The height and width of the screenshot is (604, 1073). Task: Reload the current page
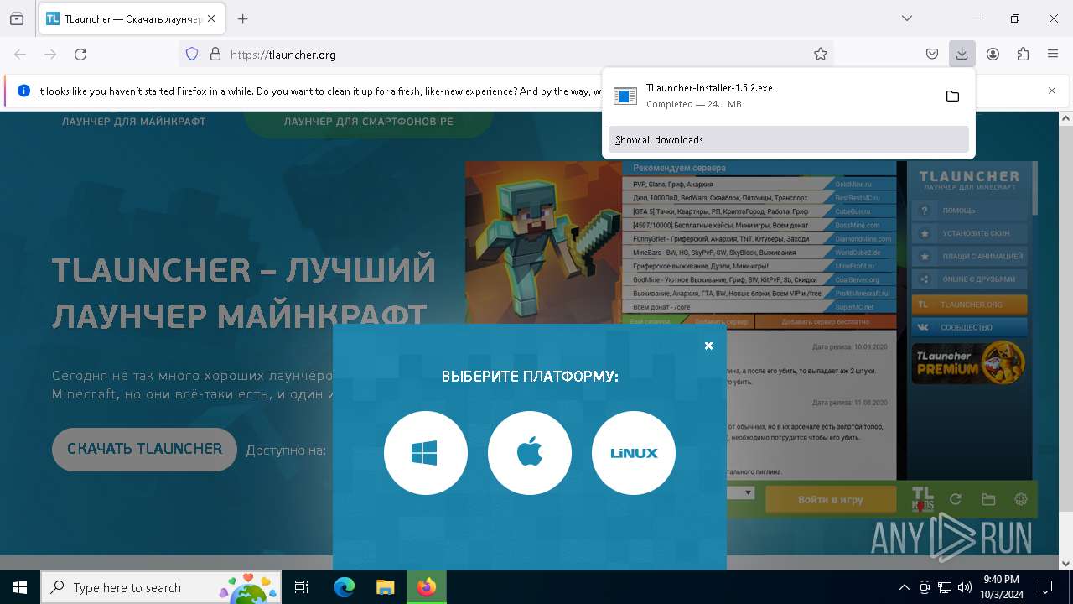coord(80,55)
